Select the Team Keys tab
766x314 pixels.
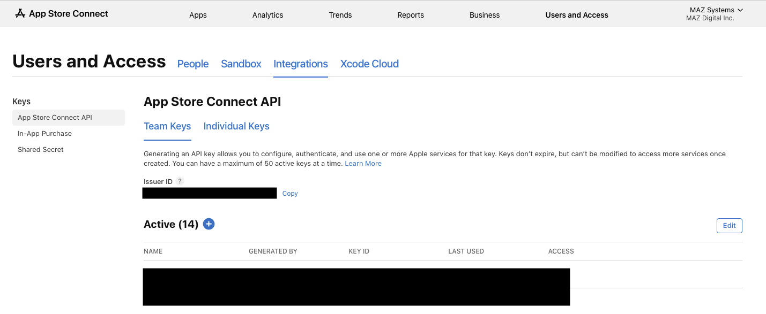(x=167, y=126)
